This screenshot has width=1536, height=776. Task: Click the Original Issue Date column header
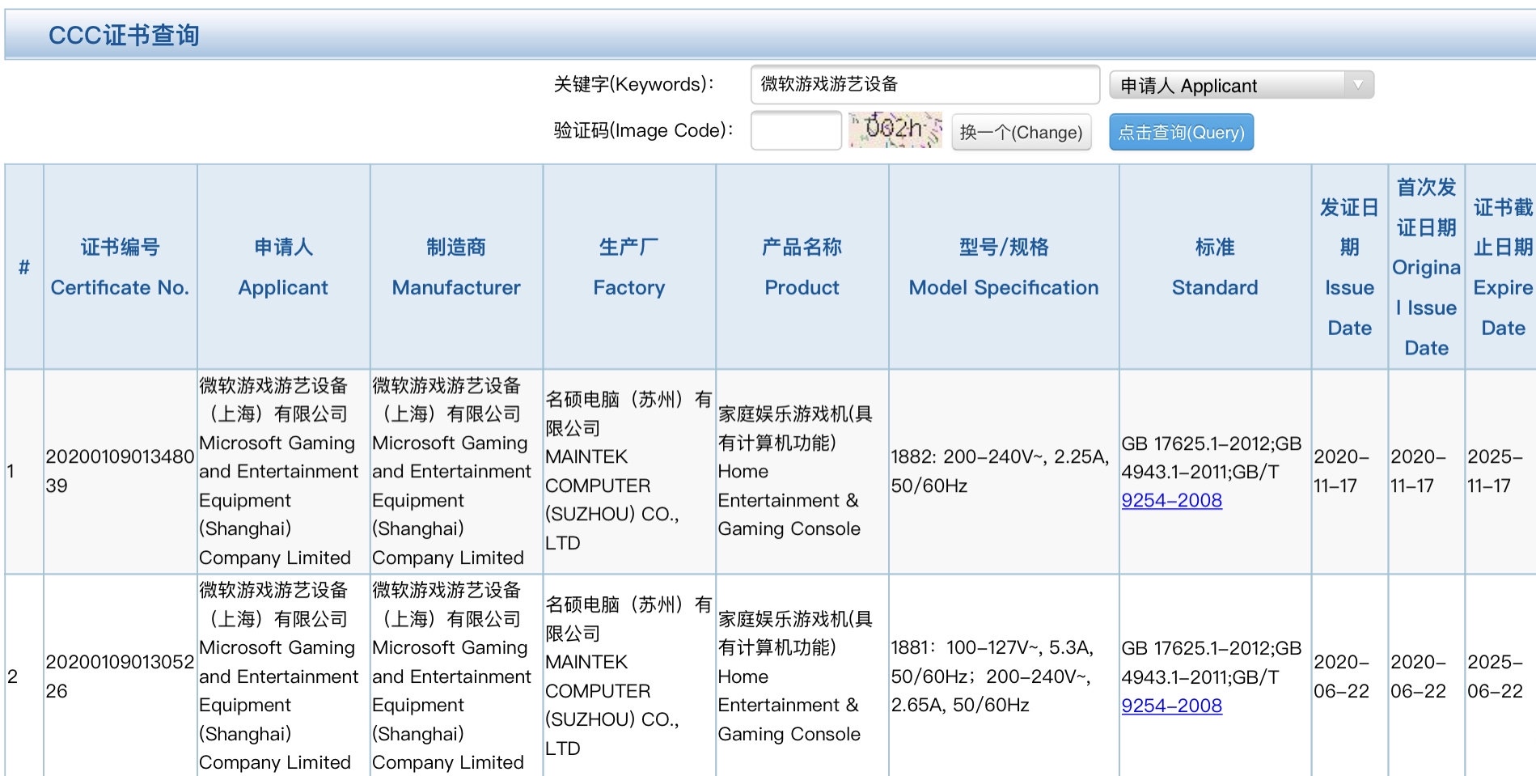click(1426, 267)
